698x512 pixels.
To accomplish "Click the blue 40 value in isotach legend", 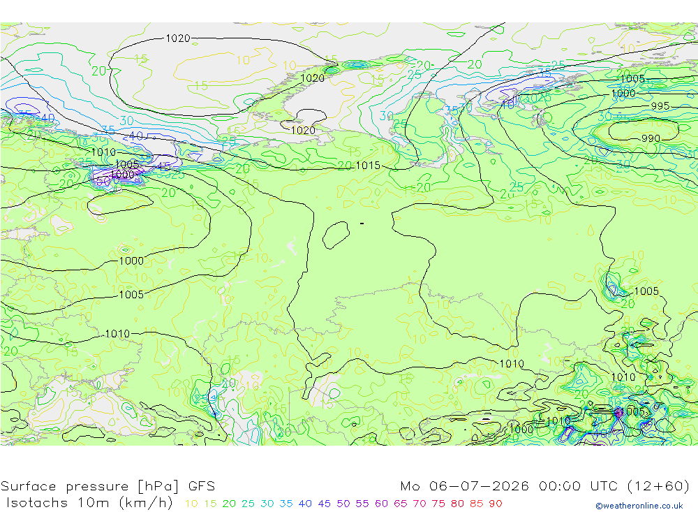I will [305, 504].
